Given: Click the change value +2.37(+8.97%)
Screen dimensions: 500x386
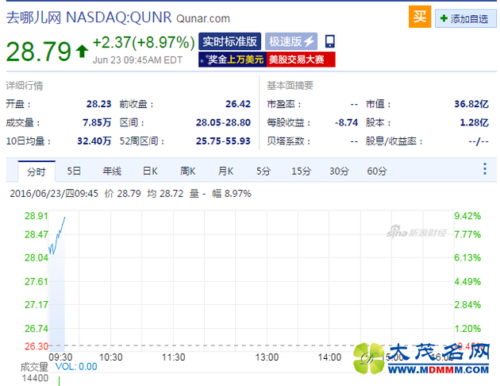Looking at the screenshot, I should [x=144, y=42].
